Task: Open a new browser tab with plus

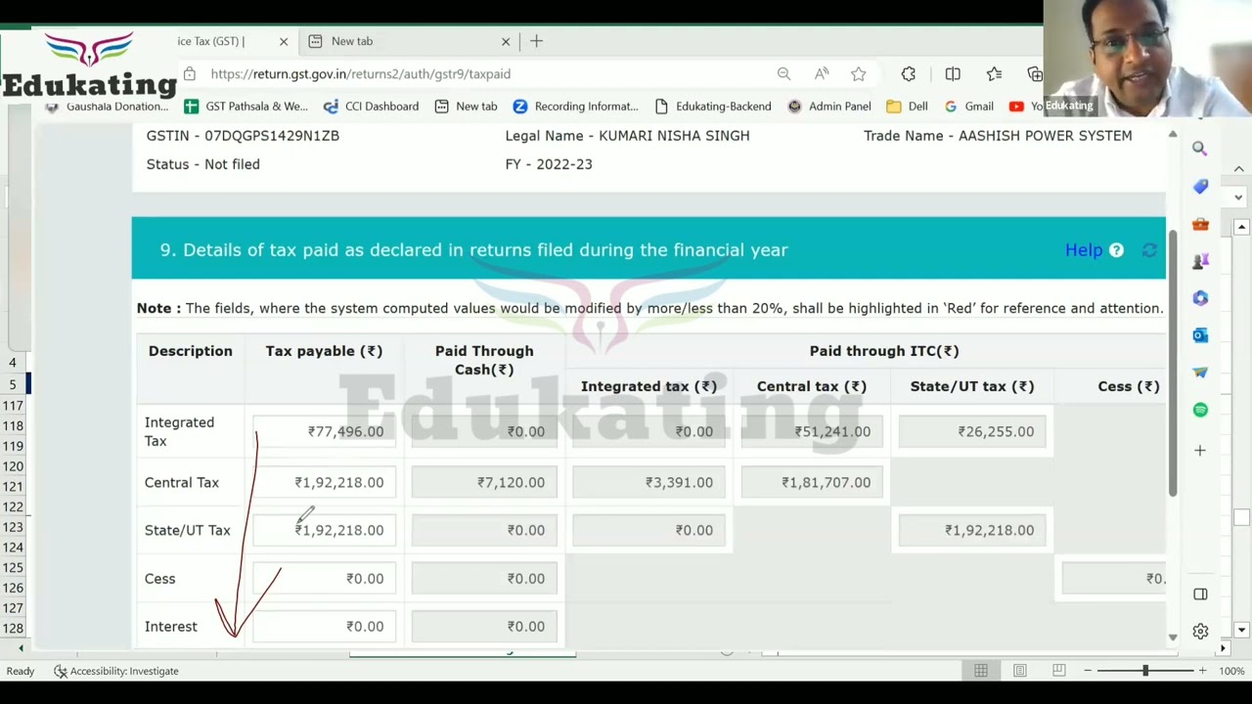Action: pos(536,41)
